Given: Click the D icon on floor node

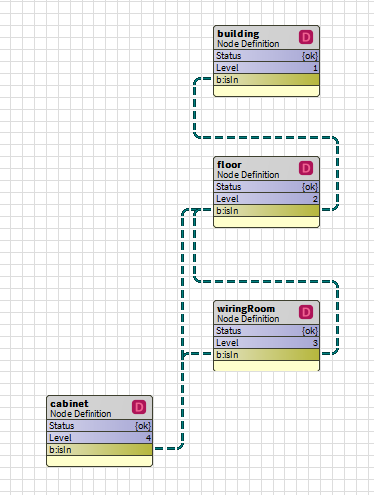Looking at the screenshot, I should (306, 168).
